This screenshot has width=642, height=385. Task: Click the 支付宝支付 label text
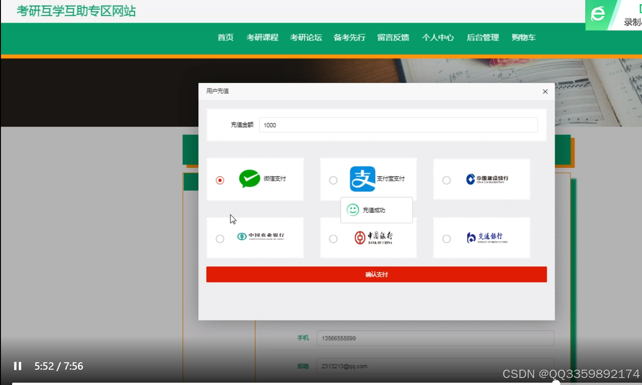click(x=391, y=179)
